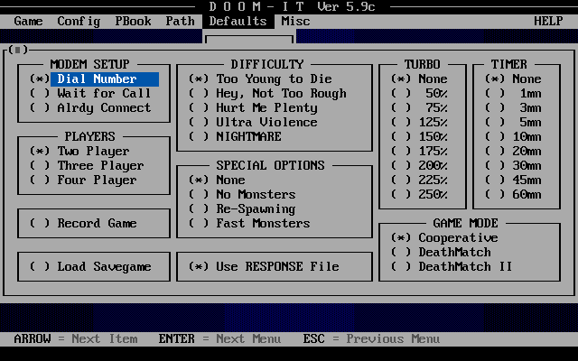The image size is (578, 361).
Task: Set difficulty to Too Young to Die
Action: [x=260, y=79]
